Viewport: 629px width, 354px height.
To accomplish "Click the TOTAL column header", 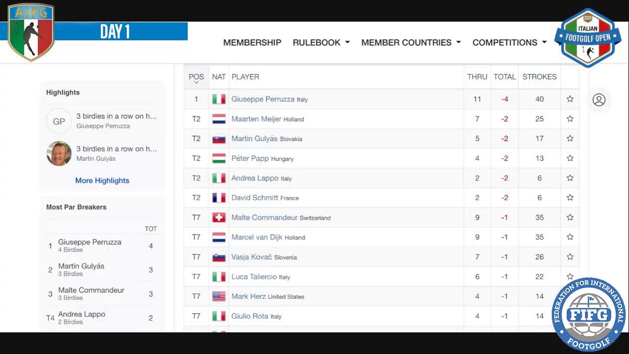I will [505, 77].
